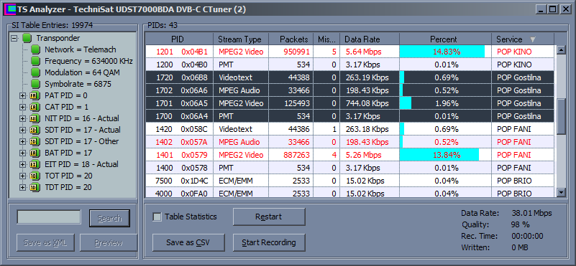This screenshot has height=266, width=576.
Task: Click the Quality value 98 %
Action: pos(520,224)
